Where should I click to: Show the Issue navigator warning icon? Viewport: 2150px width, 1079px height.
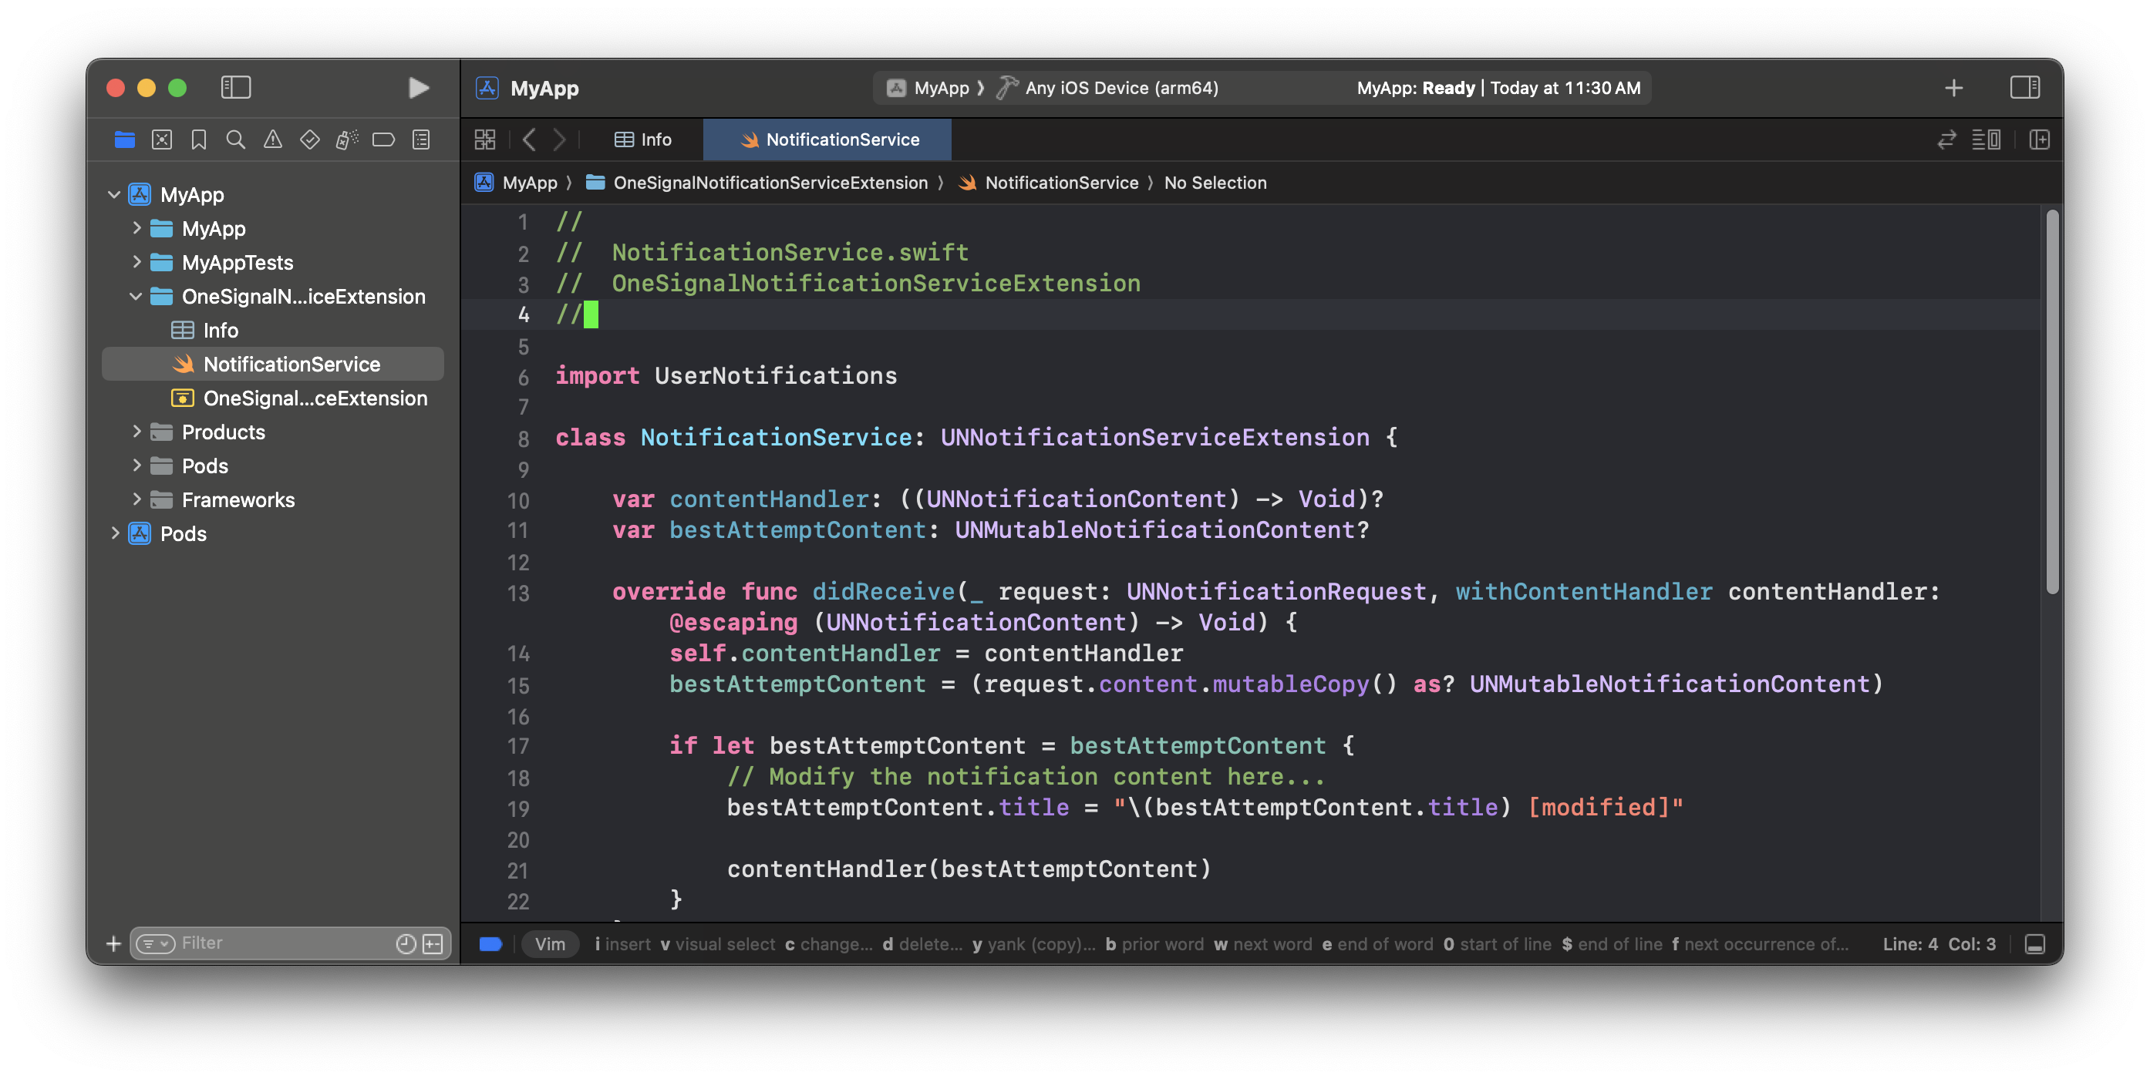point(273,139)
